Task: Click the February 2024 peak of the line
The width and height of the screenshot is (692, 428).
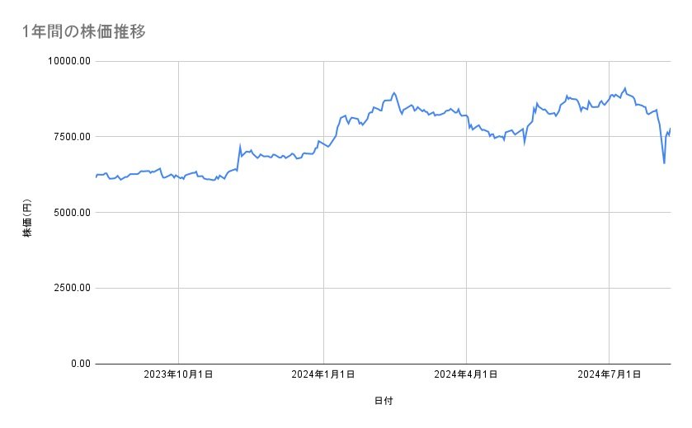Action: tap(394, 92)
